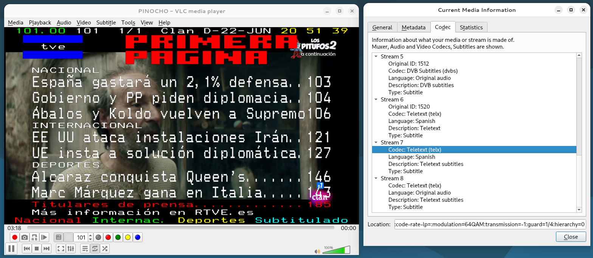Toggle fullscreen video mode
Image resolution: width=593 pixels, height=258 pixels.
click(61, 249)
